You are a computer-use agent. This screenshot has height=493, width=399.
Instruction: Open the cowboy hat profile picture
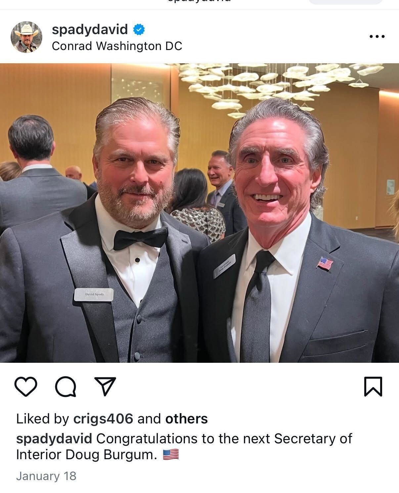(x=26, y=37)
